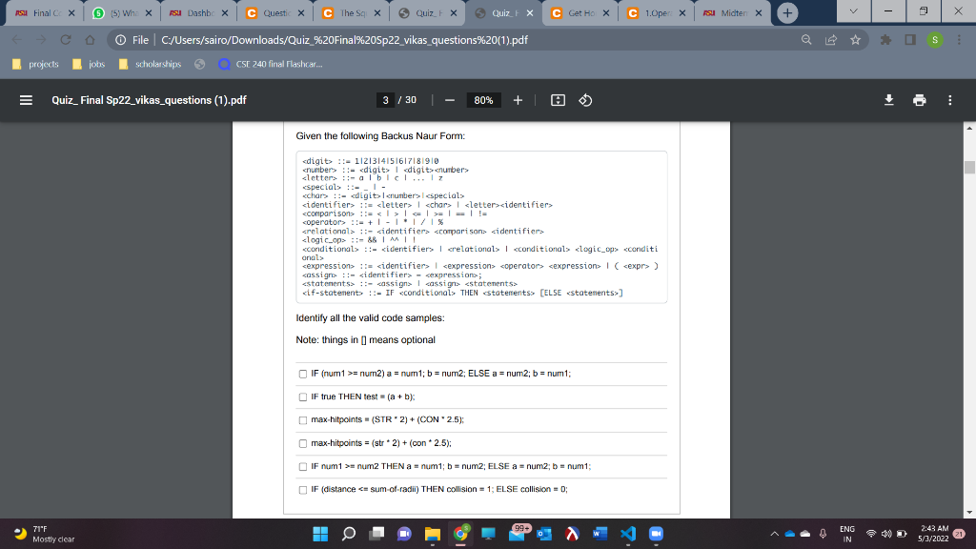Download the PDF file
This screenshot has width=976, height=549.
(888, 99)
